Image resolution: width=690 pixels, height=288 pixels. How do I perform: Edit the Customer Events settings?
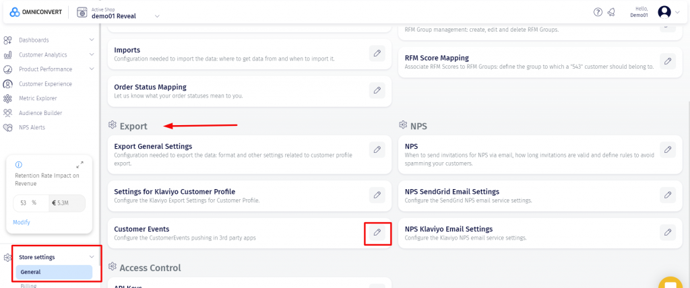(377, 233)
